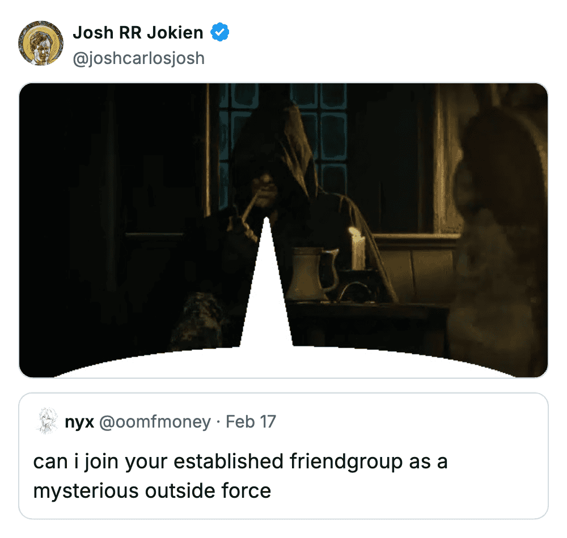The height and width of the screenshot is (538, 567).
Task: Visit the @joshcarlosjosh handle
Action: [x=138, y=58]
